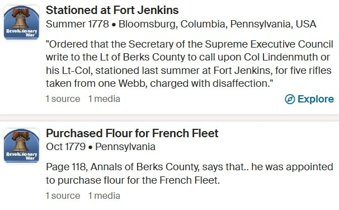The height and width of the screenshot is (210, 339).
Task: Click 'Revolutionary War' label on the first badge
Action: pyautogui.click(x=22, y=33)
